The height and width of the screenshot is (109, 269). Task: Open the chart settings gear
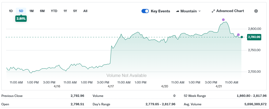click(256, 11)
